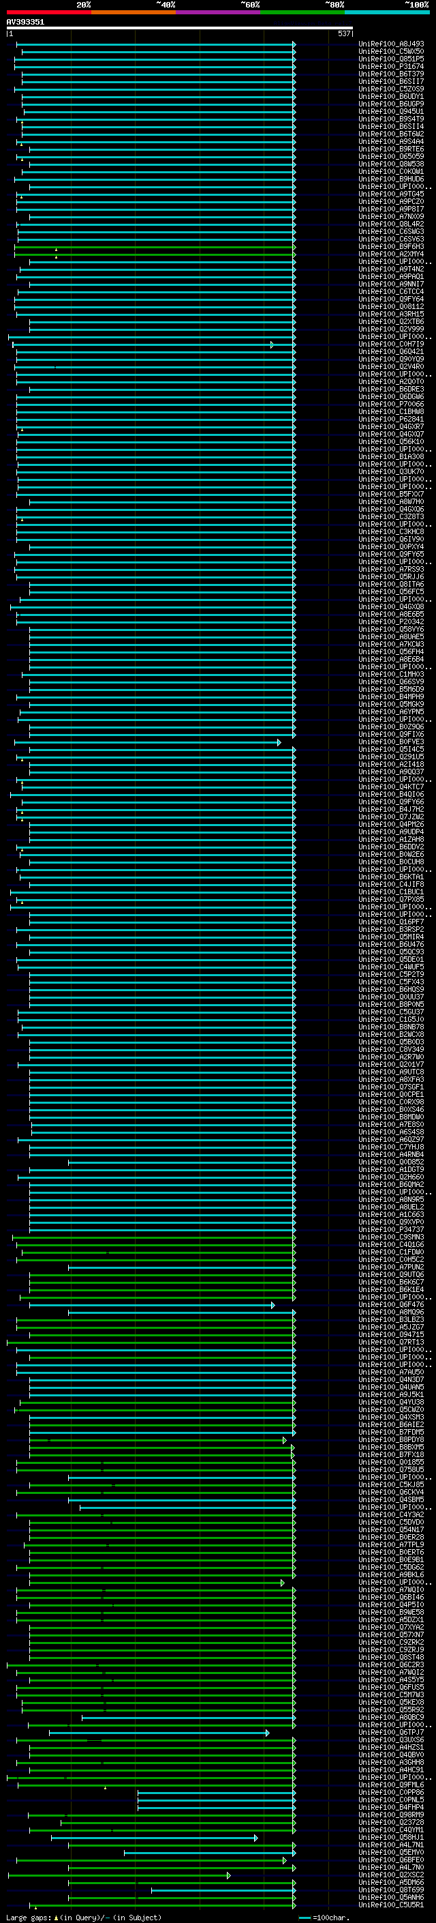Pick hit UniRef100_C4WUF5
Viewport: 436px width, 1923px height.
pyautogui.click(x=391, y=967)
